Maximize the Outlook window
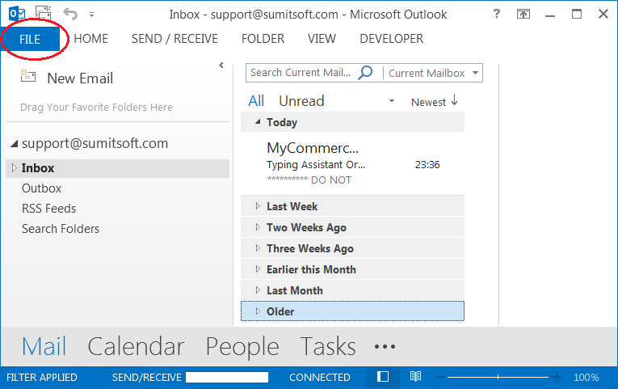This screenshot has height=389, width=618. pyautogui.click(x=577, y=15)
